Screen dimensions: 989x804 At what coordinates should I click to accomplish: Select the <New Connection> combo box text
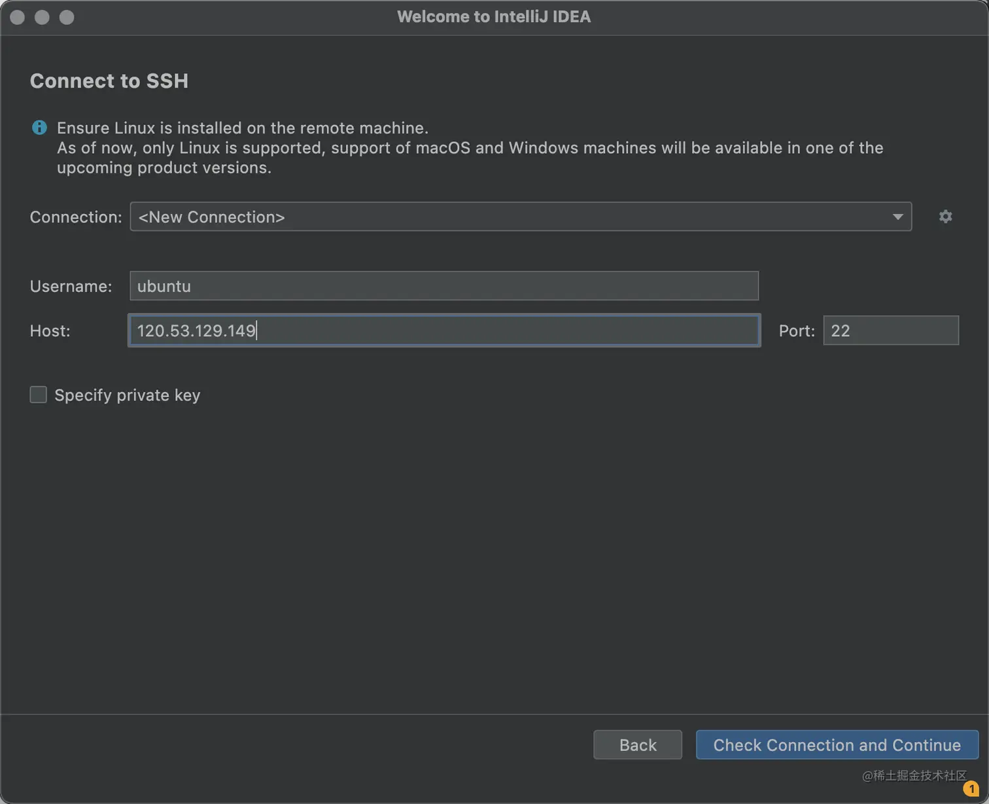click(x=212, y=217)
